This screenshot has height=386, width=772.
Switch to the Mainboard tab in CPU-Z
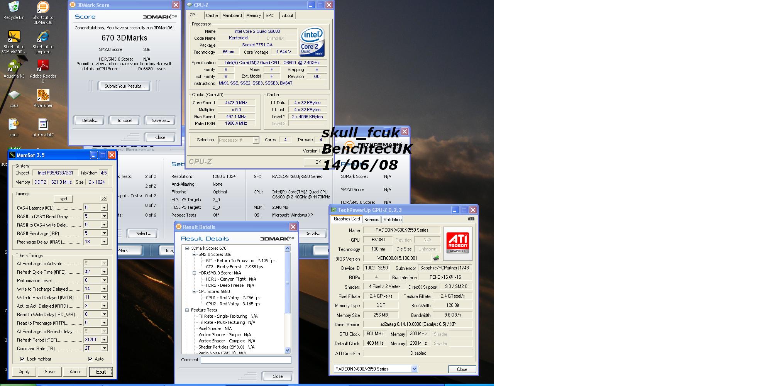coord(232,15)
